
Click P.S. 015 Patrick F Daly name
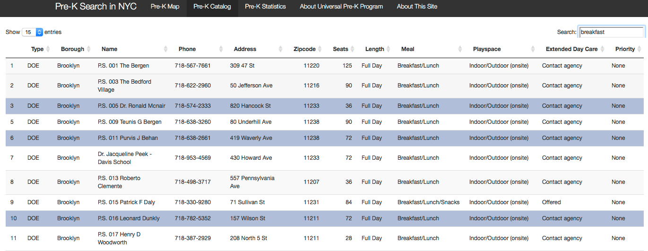click(126, 202)
